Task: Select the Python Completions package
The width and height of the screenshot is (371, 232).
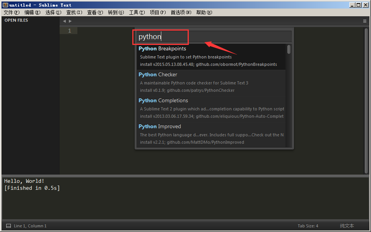Action: pyautogui.click(x=211, y=108)
